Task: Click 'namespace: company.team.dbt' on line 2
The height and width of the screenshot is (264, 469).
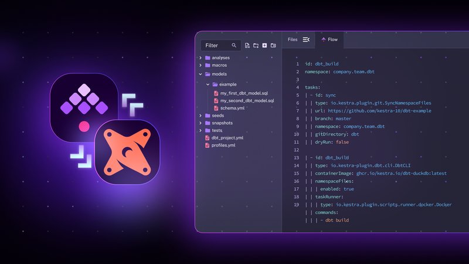Action: point(339,72)
